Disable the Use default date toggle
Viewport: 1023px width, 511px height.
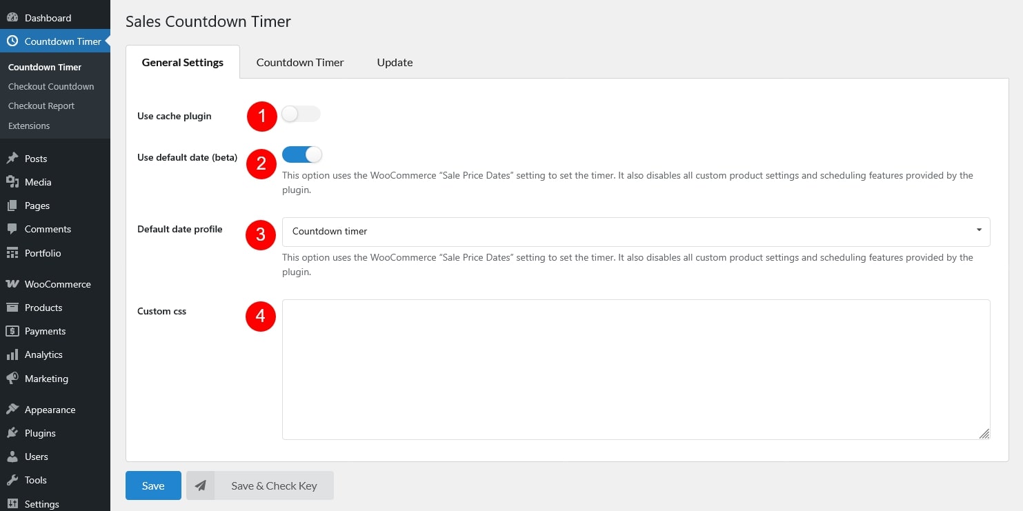pyautogui.click(x=301, y=154)
